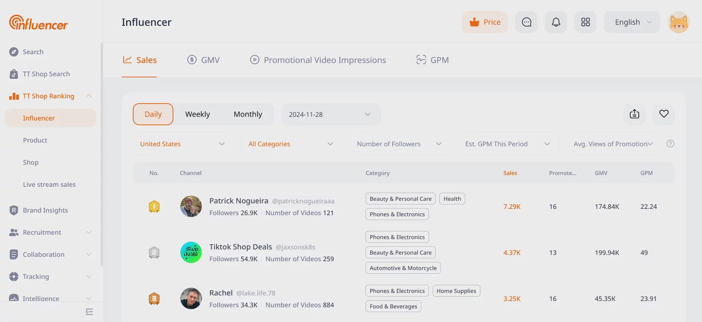Screen dimensions: 702x322
Task: Click the sidebar vertical scrollbar
Action: pos(102,154)
